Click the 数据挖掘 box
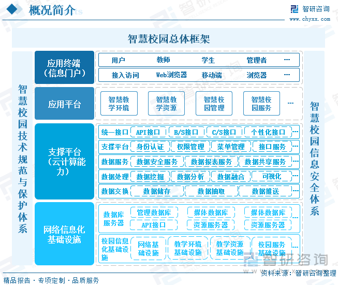Screen dimensions: 338x285 150,177
